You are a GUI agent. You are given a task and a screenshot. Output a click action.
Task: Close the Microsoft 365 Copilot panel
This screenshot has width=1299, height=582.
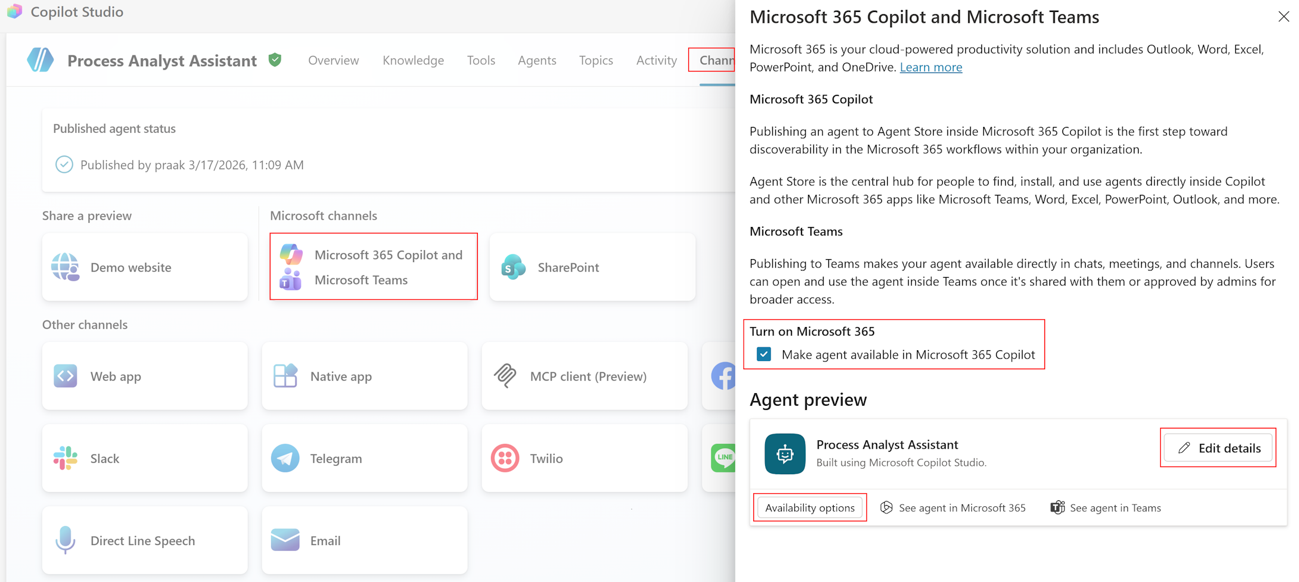[1284, 17]
